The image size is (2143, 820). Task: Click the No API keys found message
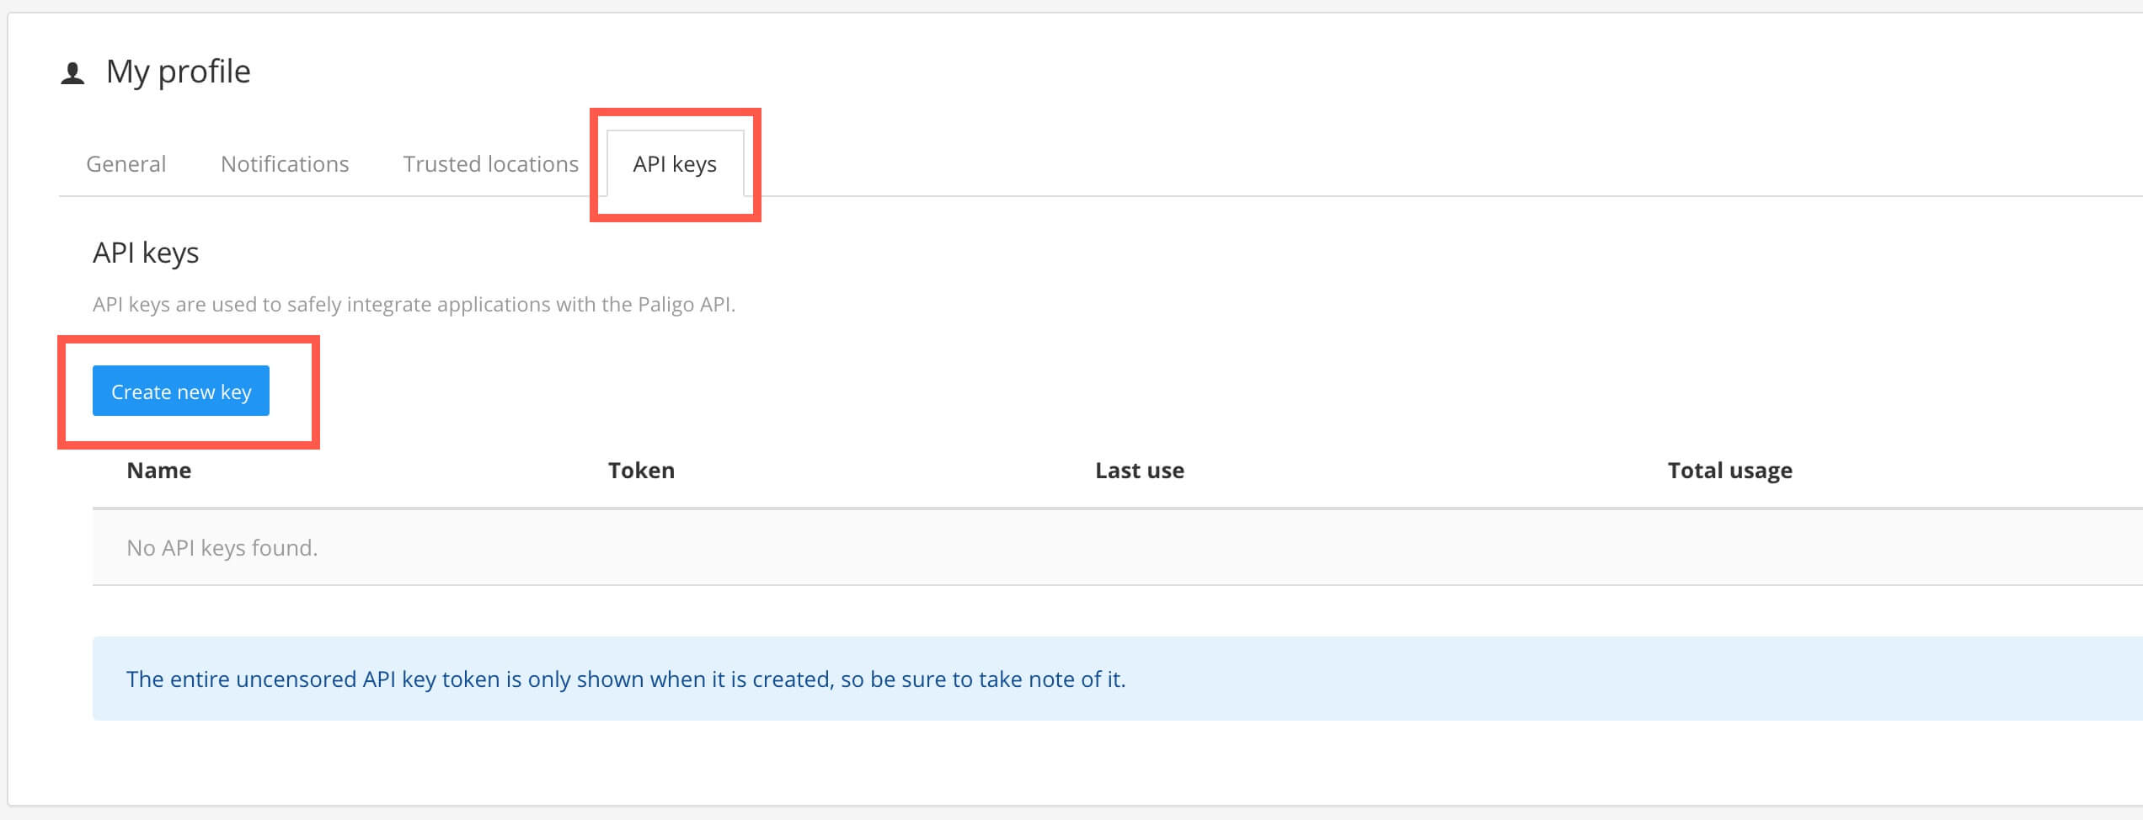(222, 547)
